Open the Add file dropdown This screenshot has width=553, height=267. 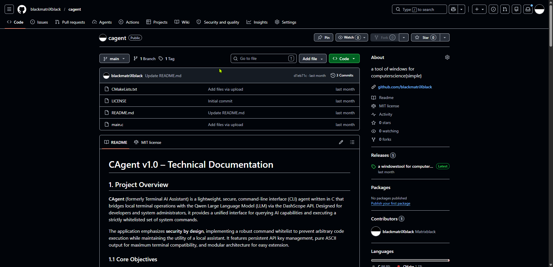pos(313,58)
